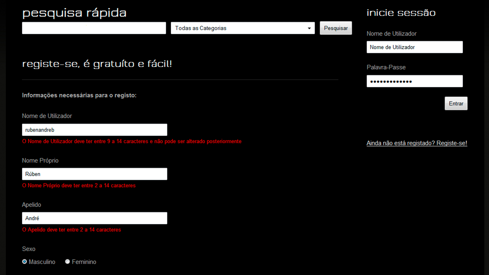This screenshot has height=275, width=489.
Task: Click the pesquisa rápida heading
Action: pyautogui.click(x=74, y=13)
